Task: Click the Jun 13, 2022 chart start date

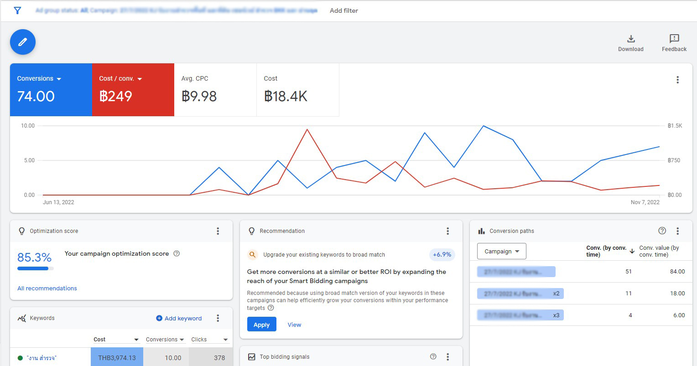Action: pyautogui.click(x=58, y=202)
